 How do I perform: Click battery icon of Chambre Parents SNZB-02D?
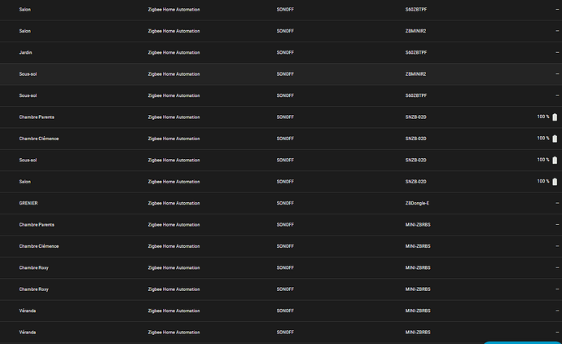tap(555, 117)
